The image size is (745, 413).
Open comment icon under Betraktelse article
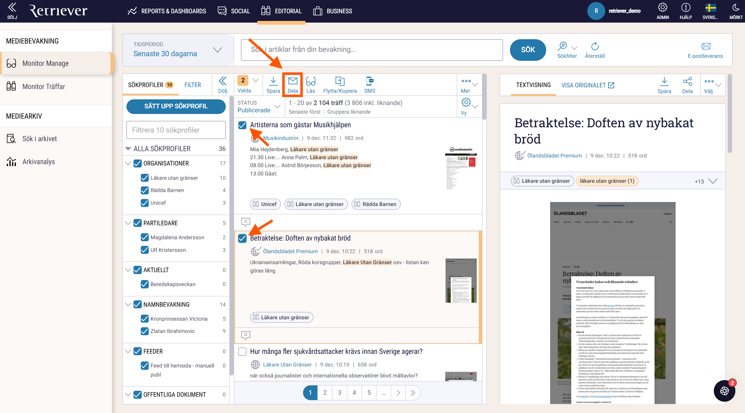tap(245, 335)
